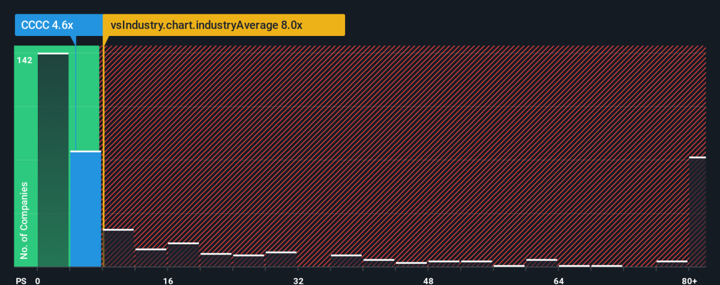
Task: Select the blue CCCC histogram bar
Action: point(85,209)
